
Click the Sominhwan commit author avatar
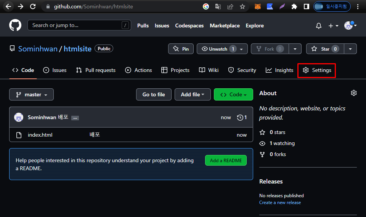[x=19, y=117]
